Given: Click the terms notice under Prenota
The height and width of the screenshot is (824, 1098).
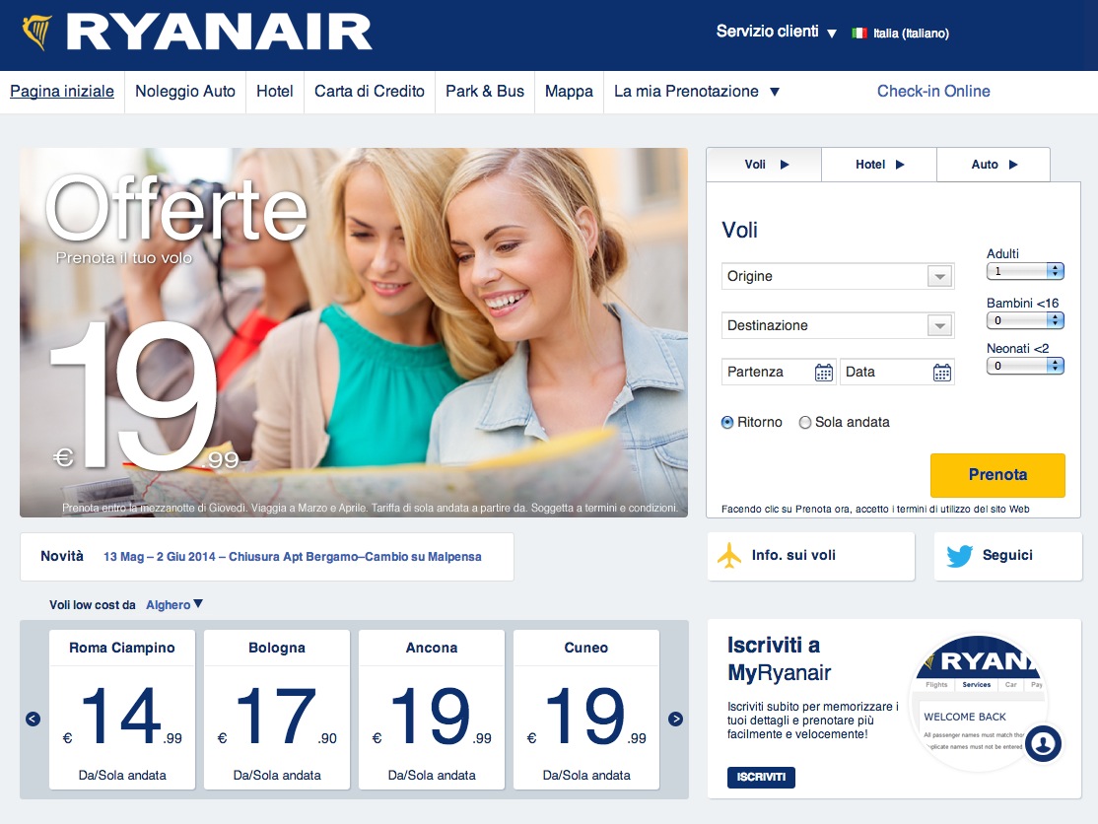Looking at the screenshot, I should pos(875,509).
